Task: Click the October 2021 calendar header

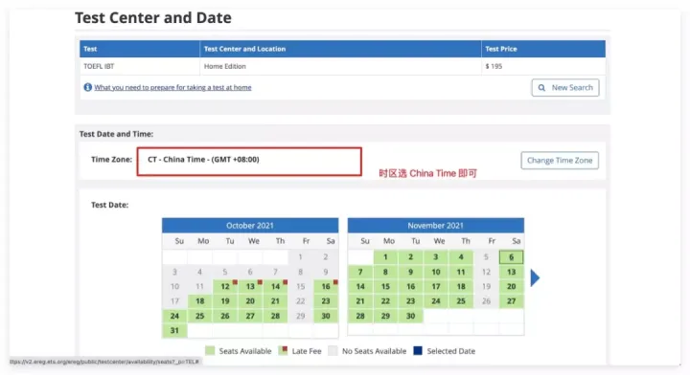Action: (250, 225)
